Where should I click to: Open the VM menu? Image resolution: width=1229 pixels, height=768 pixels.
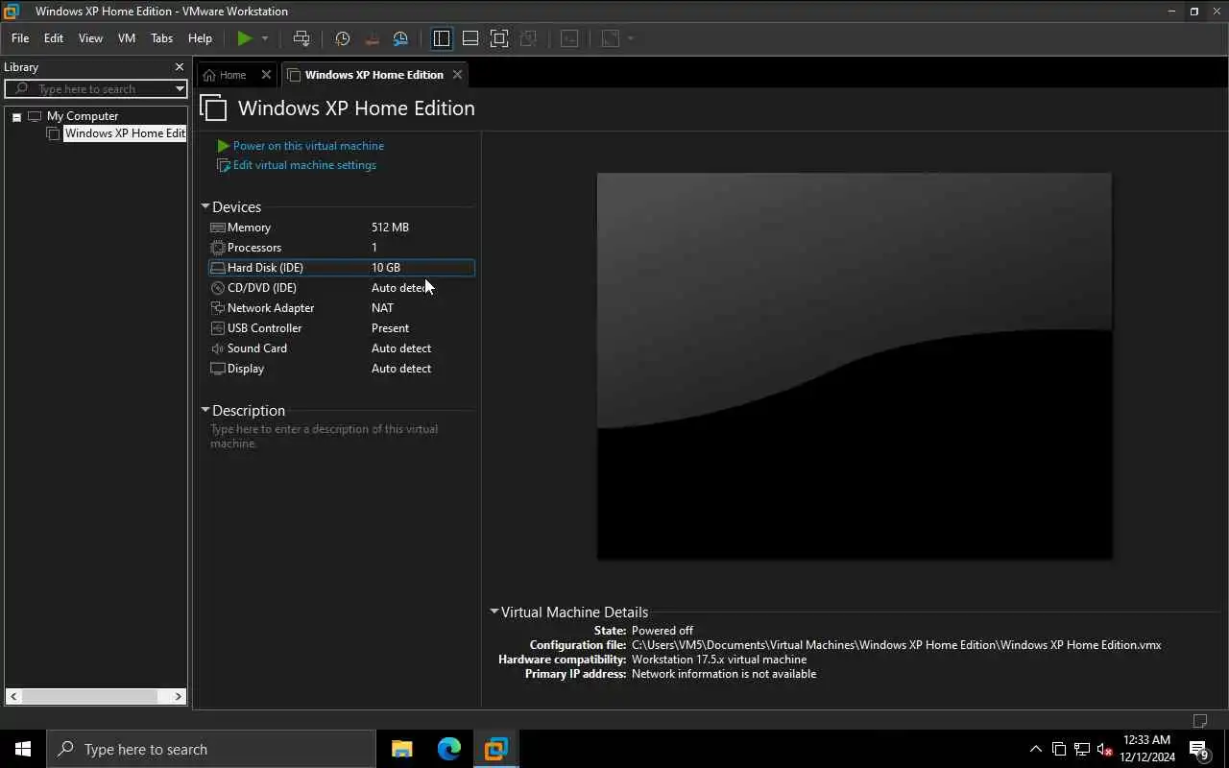(127, 38)
